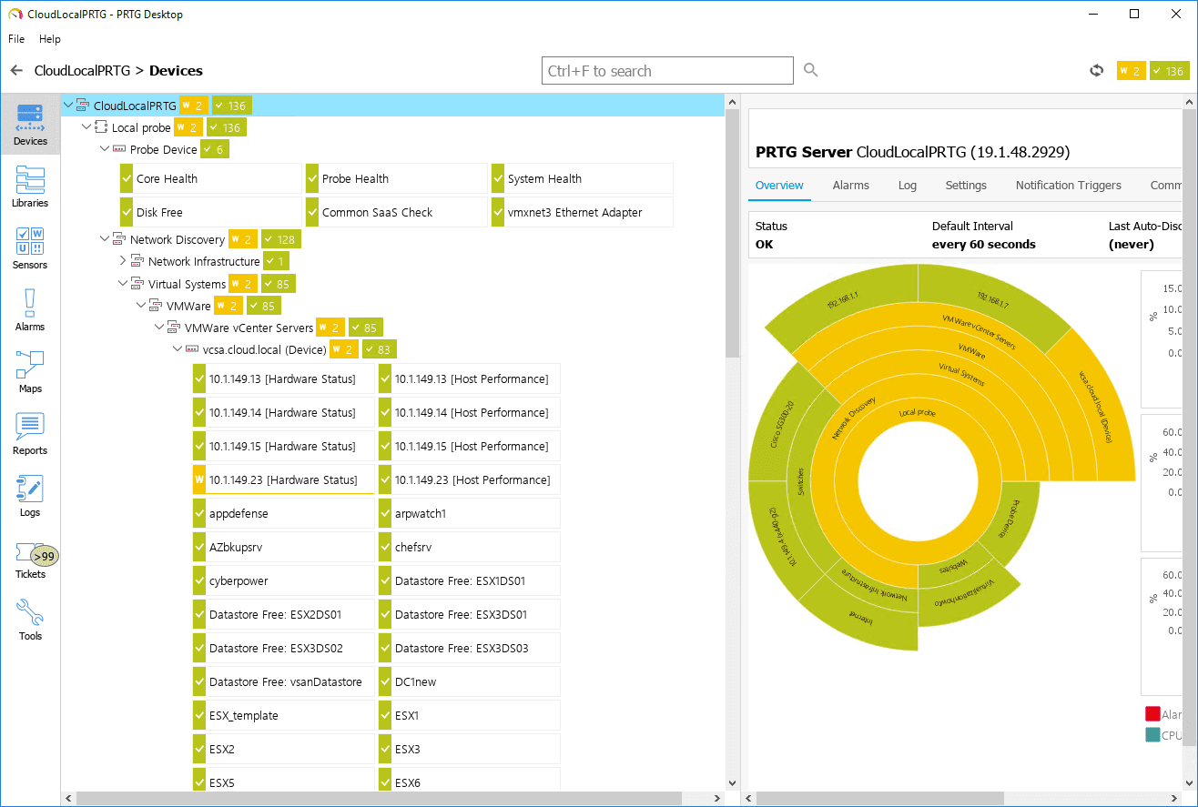Collapse the Probe Device node
1198x807 pixels.
coord(105,149)
